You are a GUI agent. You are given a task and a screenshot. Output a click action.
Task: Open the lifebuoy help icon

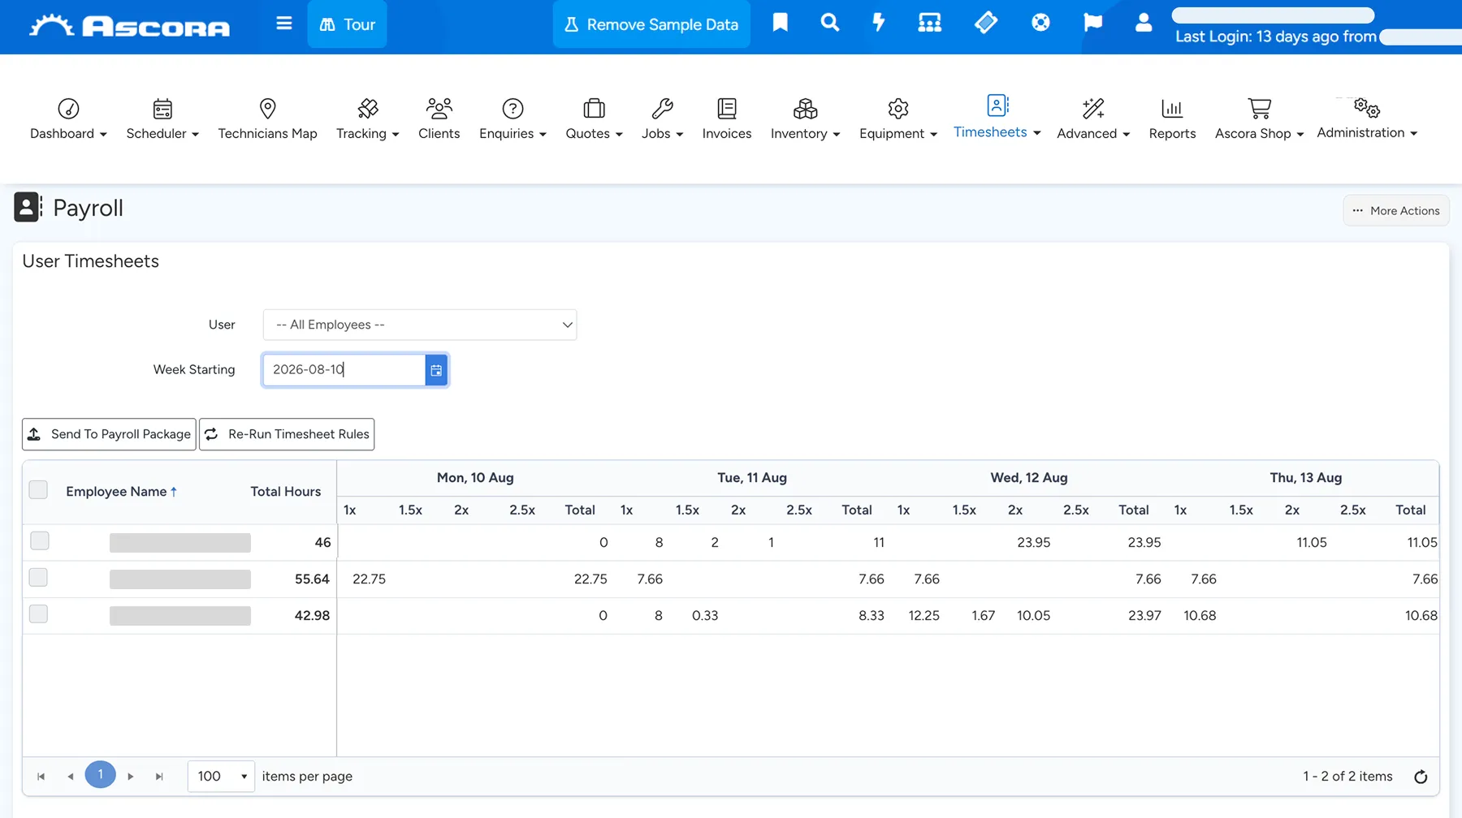pyautogui.click(x=1040, y=23)
